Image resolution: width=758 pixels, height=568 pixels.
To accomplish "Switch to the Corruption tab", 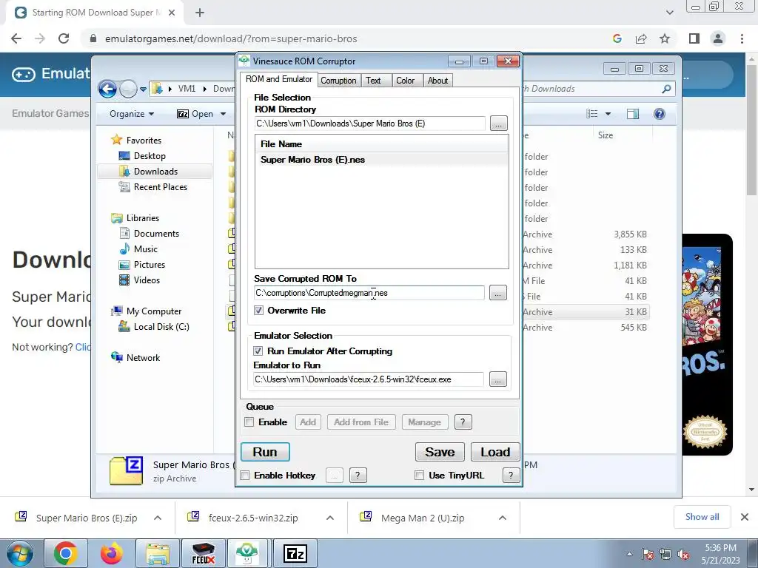I will (x=338, y=81).
